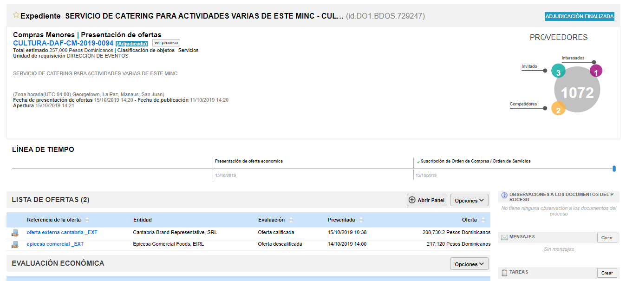Open oferta externa cantabria _EXT link
Screen dimensions: 626x281
[x=62, y=232]
